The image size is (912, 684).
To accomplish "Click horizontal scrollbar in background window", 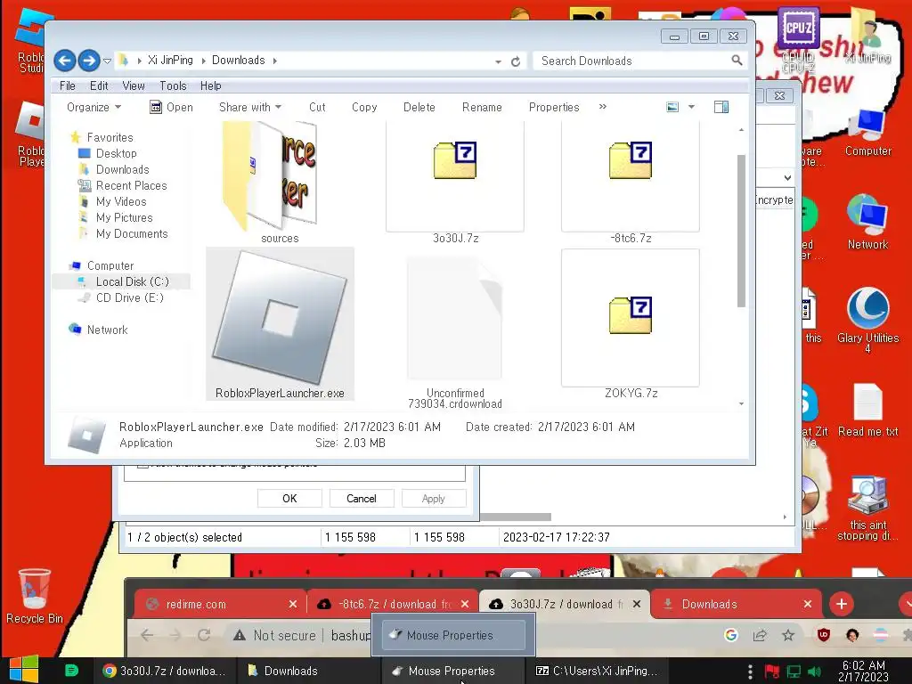I will coord(515,517).
